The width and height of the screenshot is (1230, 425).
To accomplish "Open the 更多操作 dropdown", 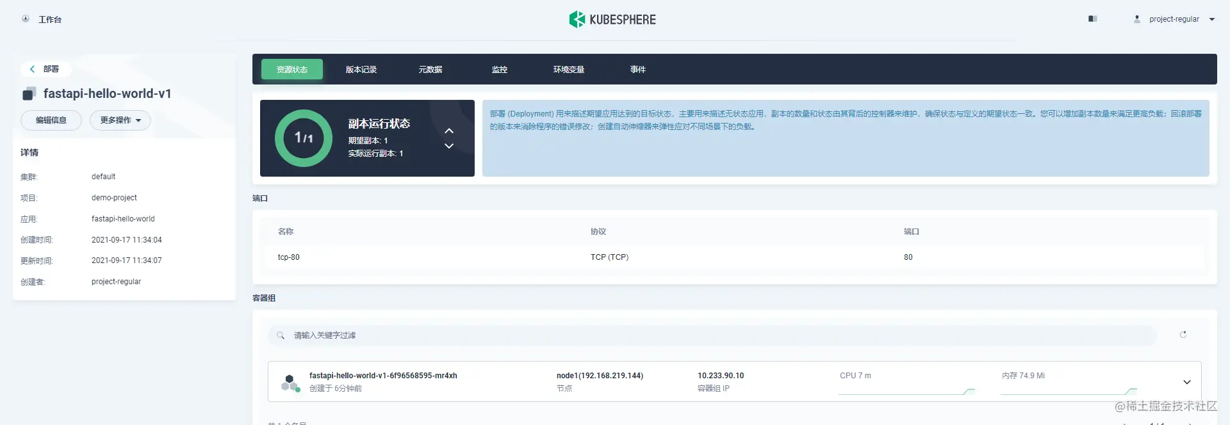I will [120, 120].
